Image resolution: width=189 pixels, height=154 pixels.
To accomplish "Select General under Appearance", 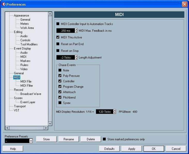I will (25, 20).
